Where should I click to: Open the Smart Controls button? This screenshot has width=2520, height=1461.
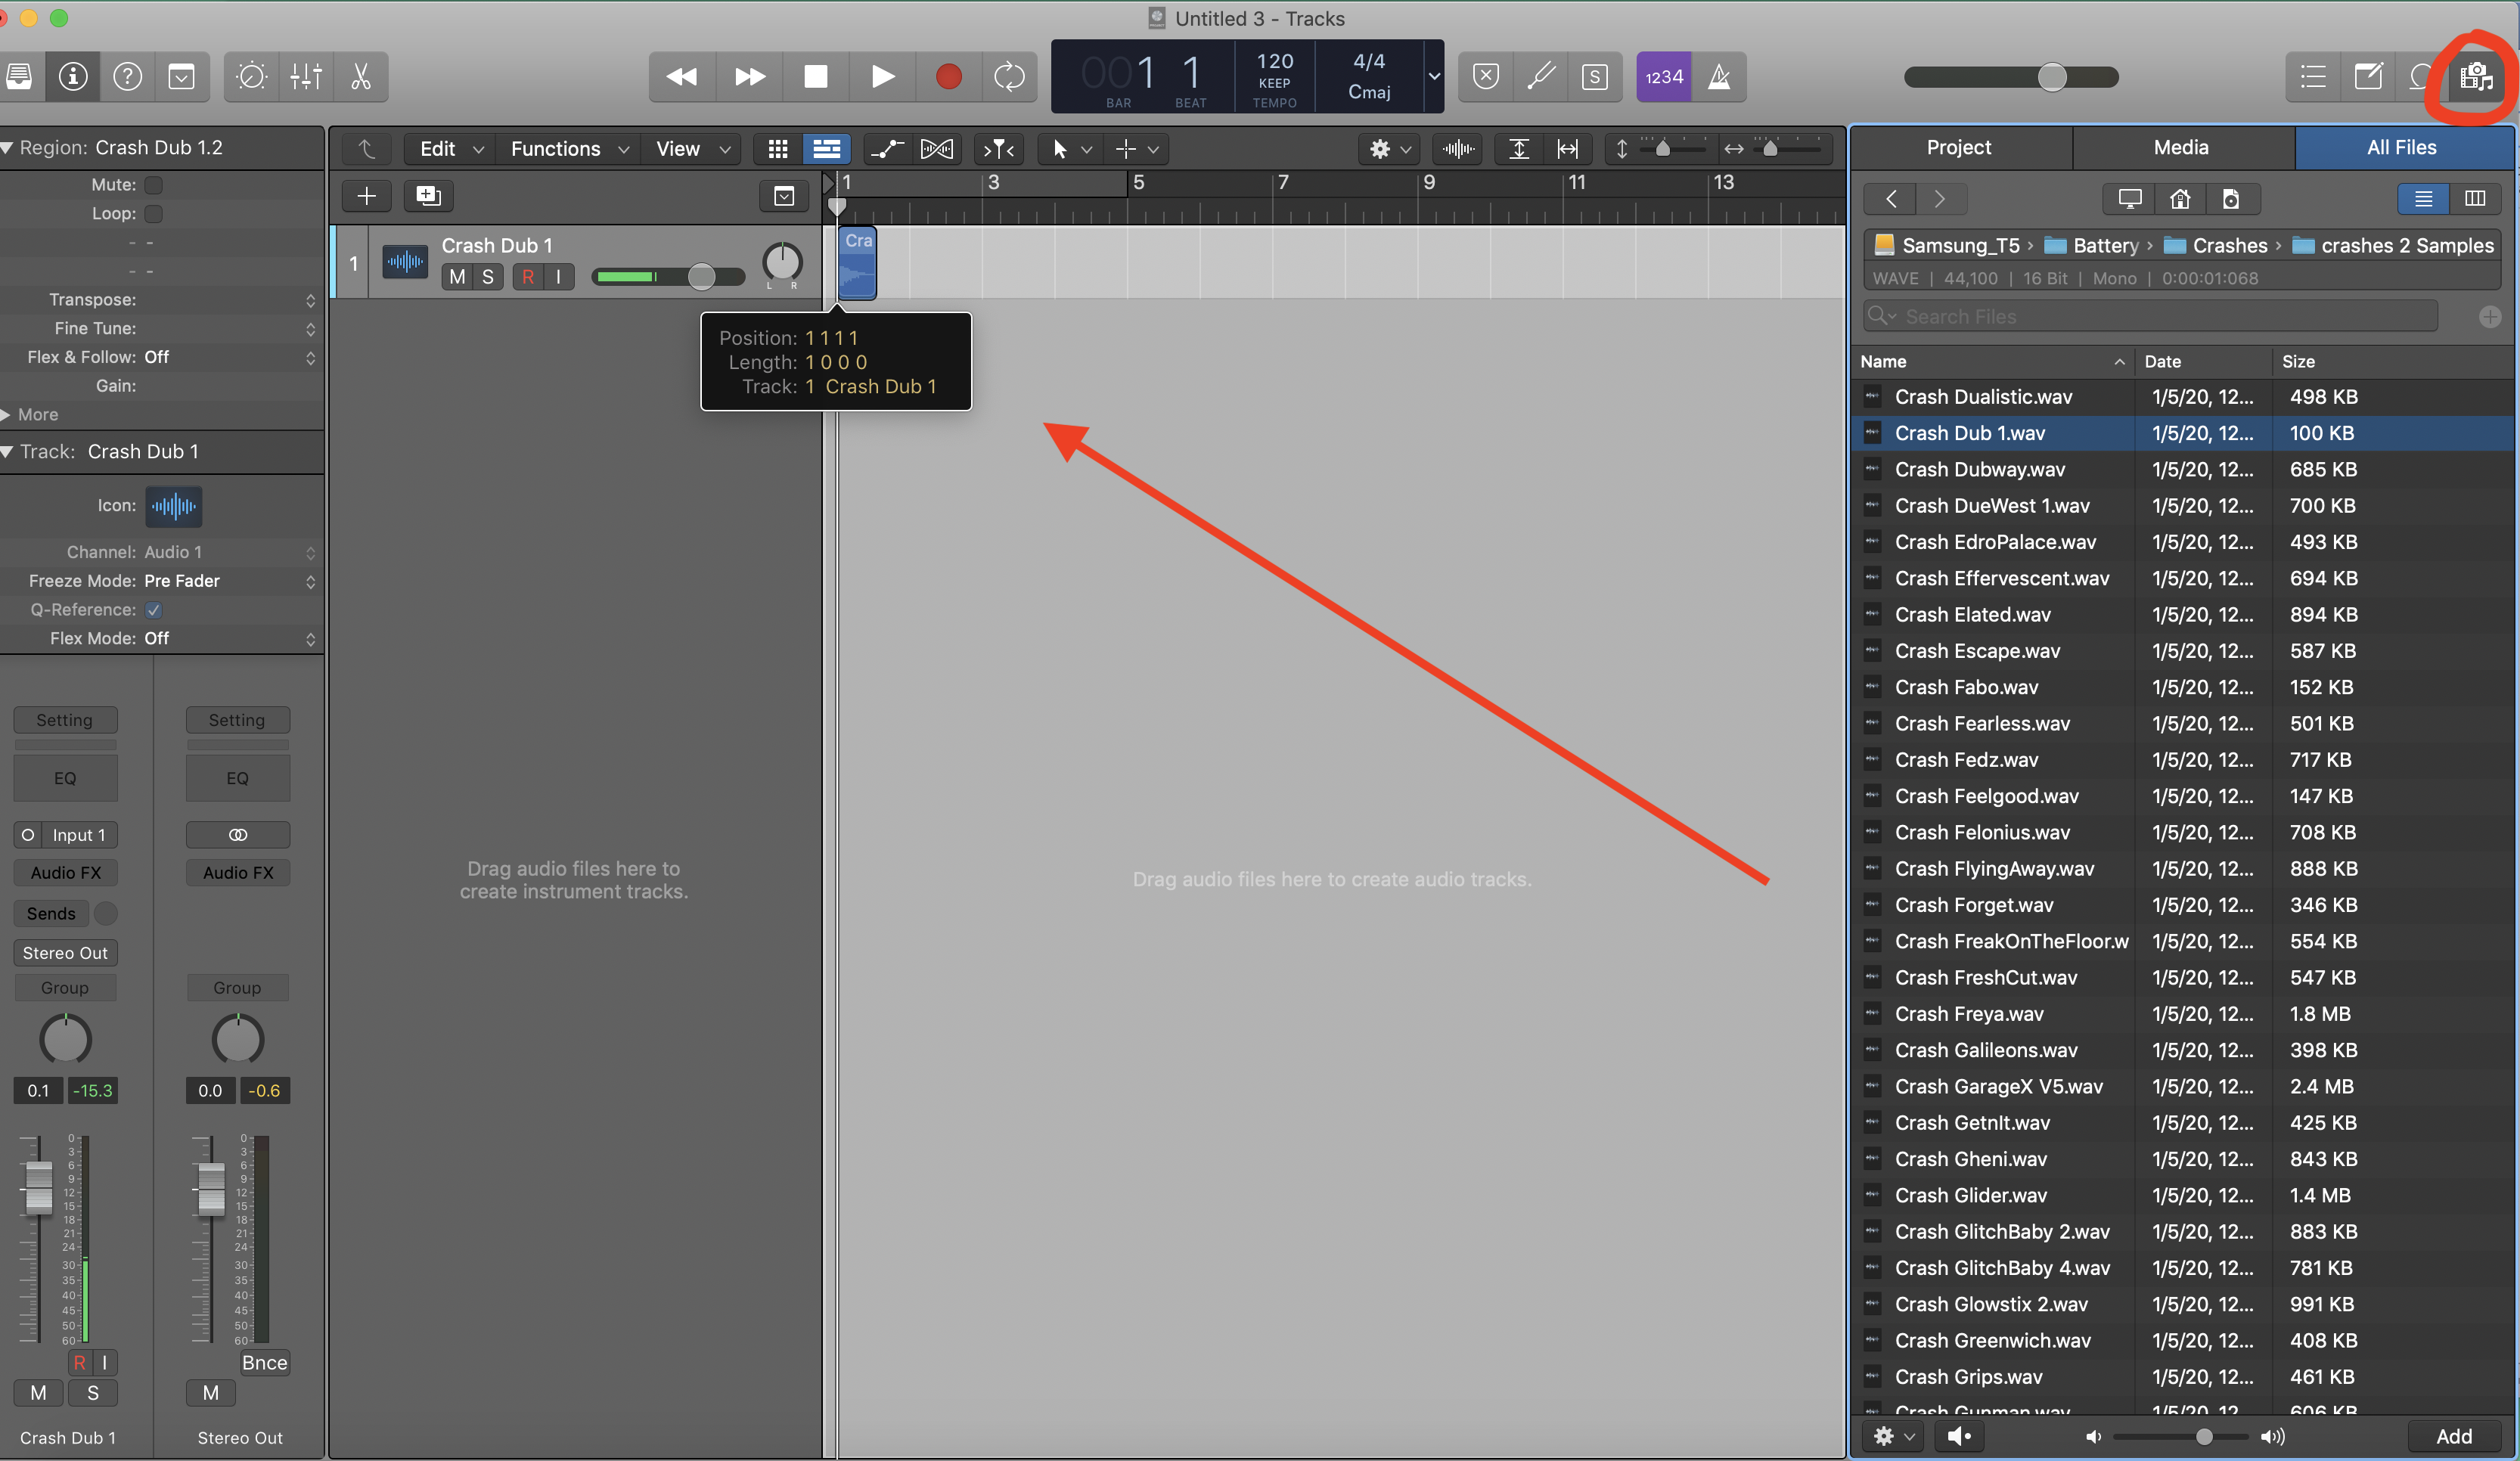pyautogui.click(x=251, y=77)
